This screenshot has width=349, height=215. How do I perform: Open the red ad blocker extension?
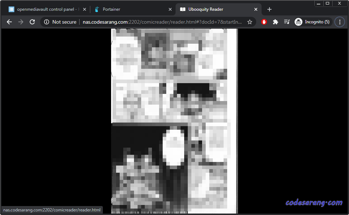tap(264, 22)
